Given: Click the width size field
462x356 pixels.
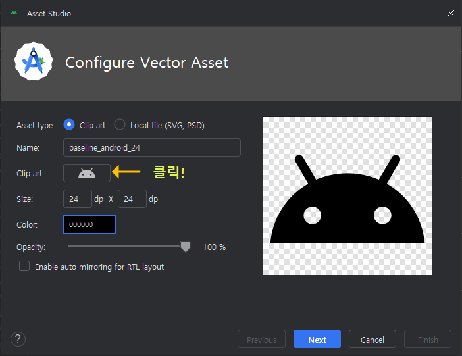Looking at the screenshot, I should click(78, 199).
